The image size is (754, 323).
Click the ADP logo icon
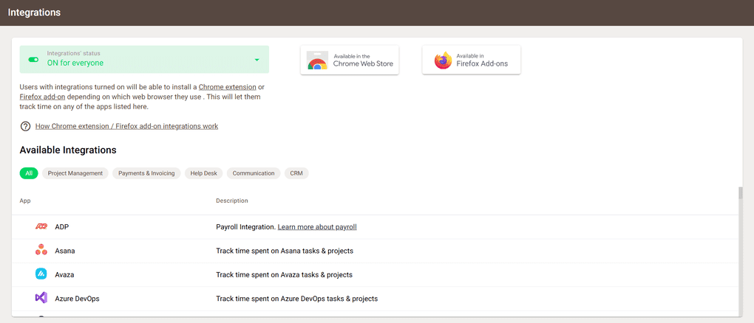point(41,227)
